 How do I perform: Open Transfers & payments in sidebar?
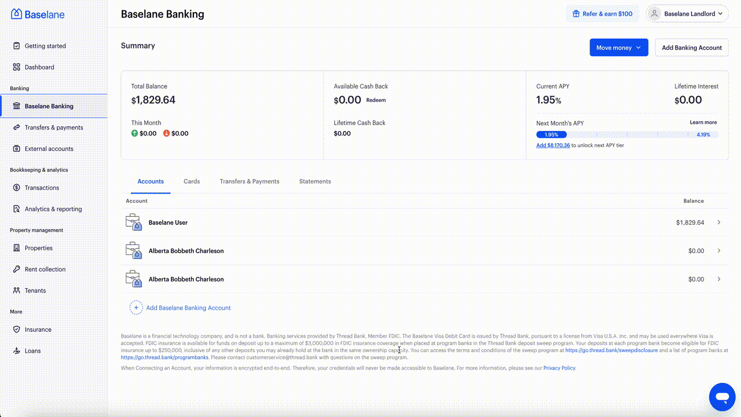[x=53, y=127]
